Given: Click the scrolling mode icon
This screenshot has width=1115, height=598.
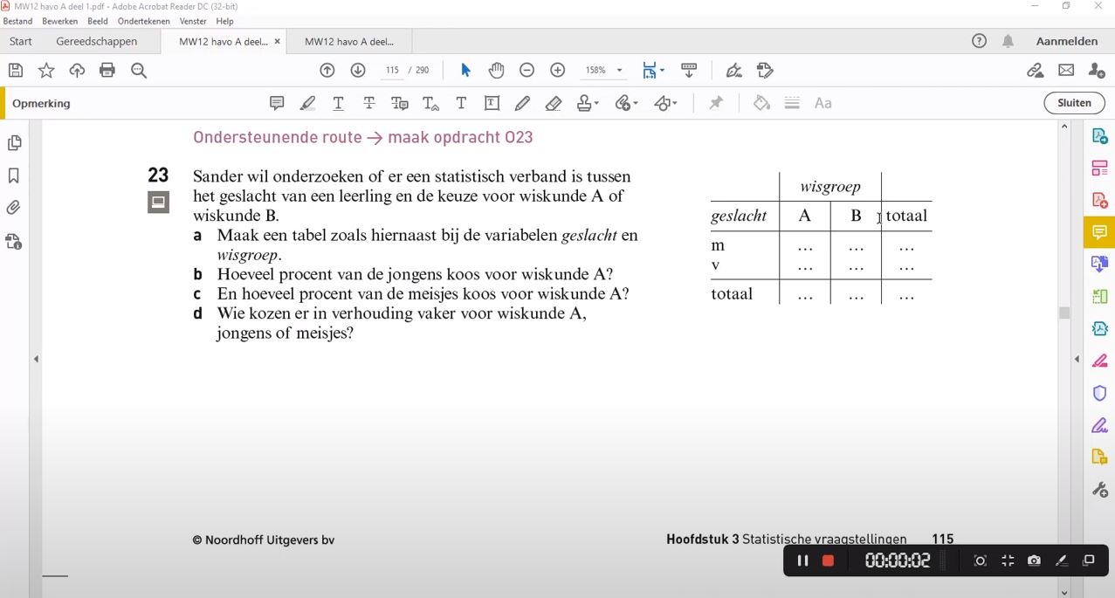Looking at the screenshot, I should pyautogui.click(x=689, y=71).
